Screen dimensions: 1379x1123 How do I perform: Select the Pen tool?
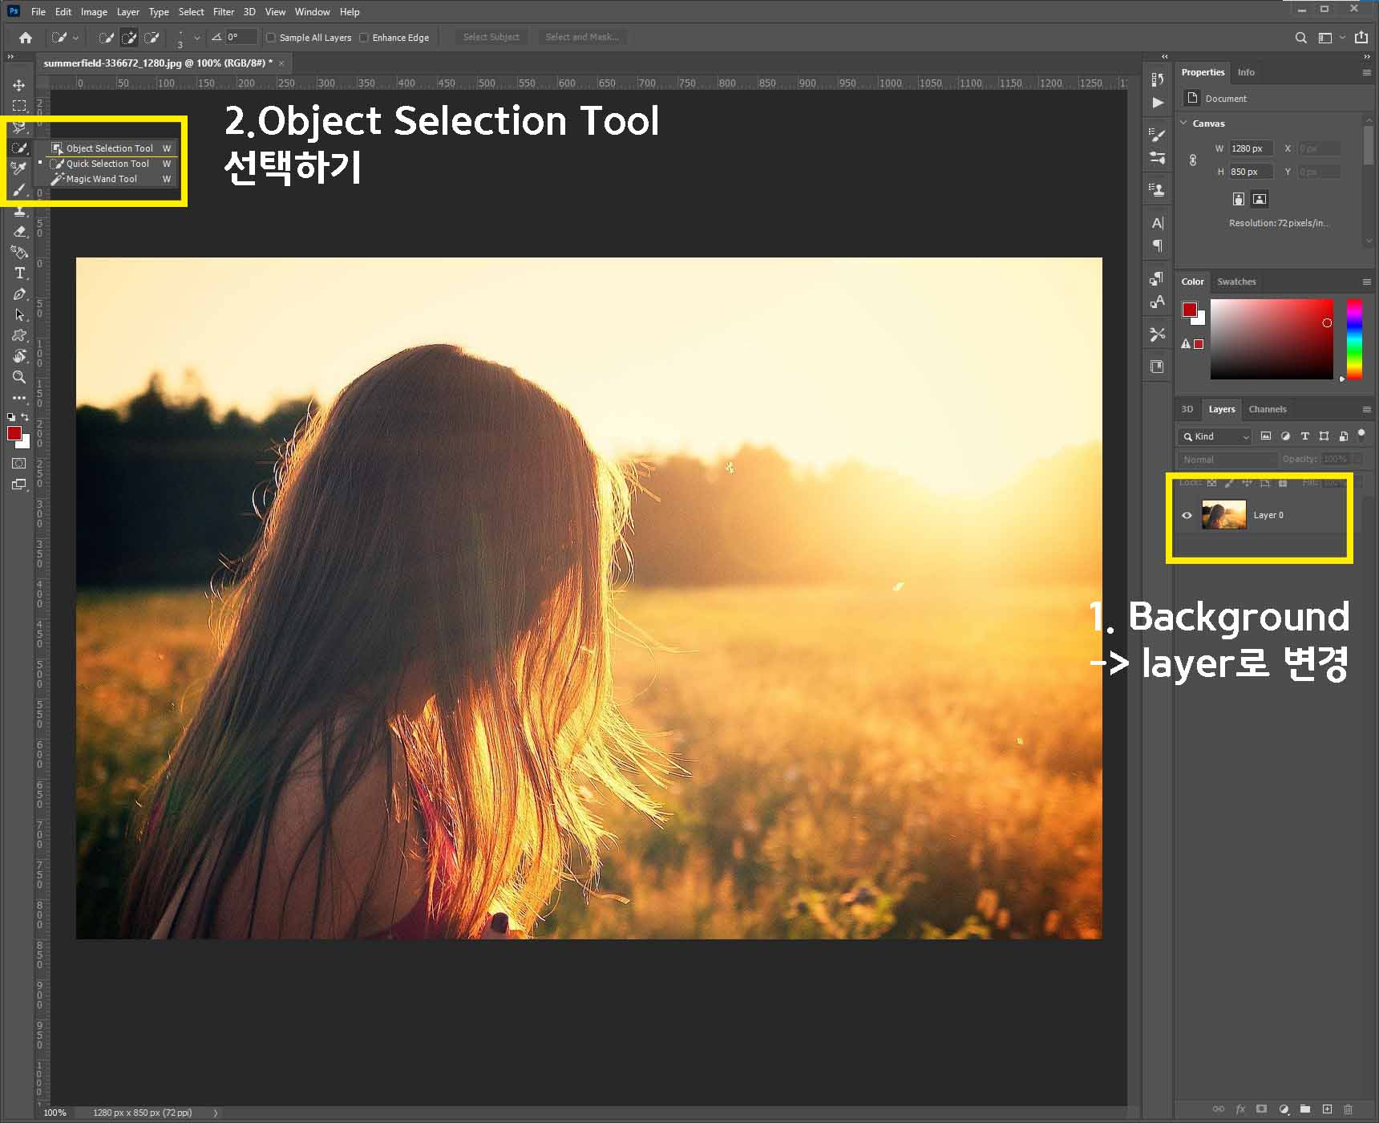pos(19,294)
